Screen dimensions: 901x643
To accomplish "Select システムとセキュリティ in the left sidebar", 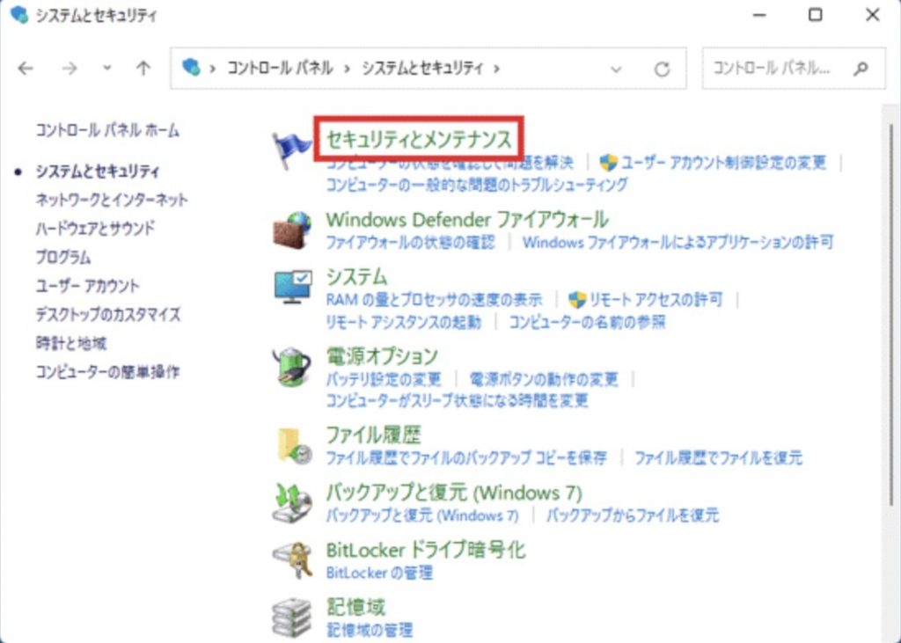I will click(98, 172).
